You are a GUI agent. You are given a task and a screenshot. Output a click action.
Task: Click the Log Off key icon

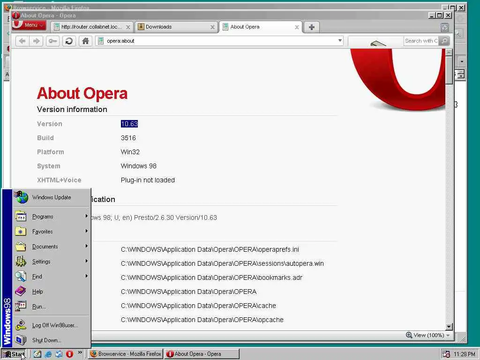click(21, 325)
